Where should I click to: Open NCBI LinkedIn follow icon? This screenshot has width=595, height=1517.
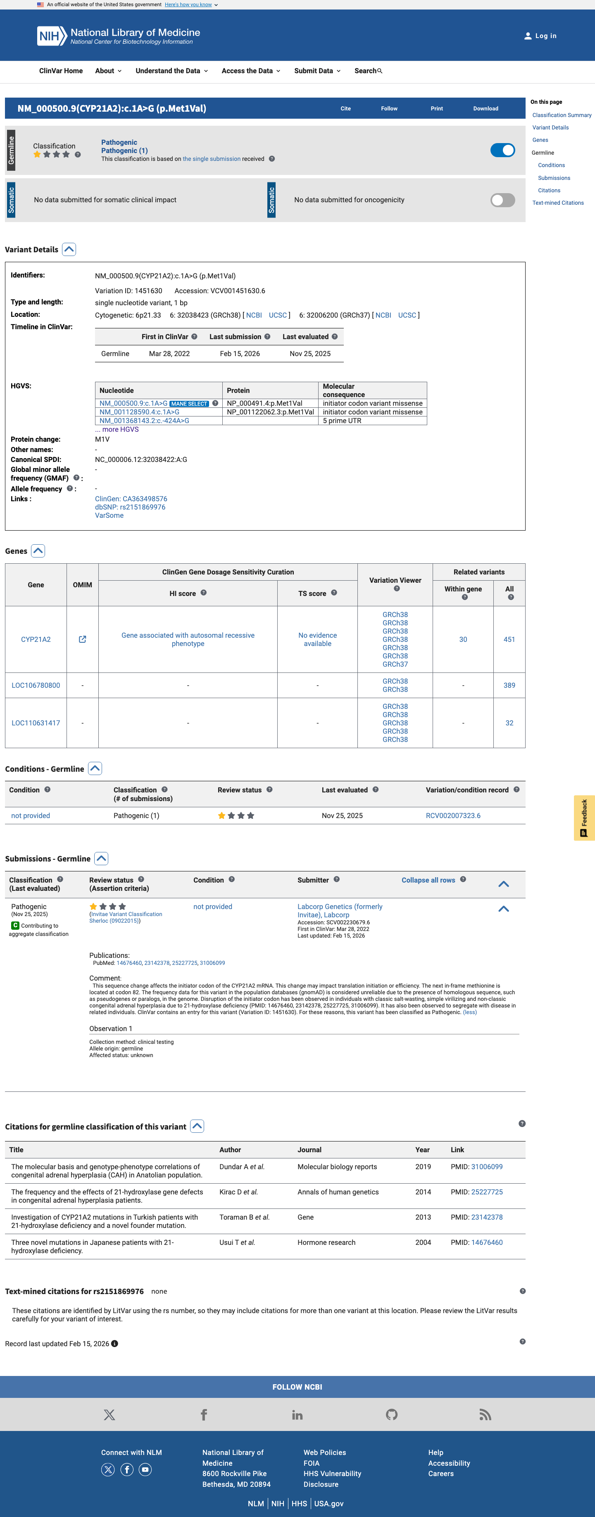pyautogui.click(x=297, y=1415)
